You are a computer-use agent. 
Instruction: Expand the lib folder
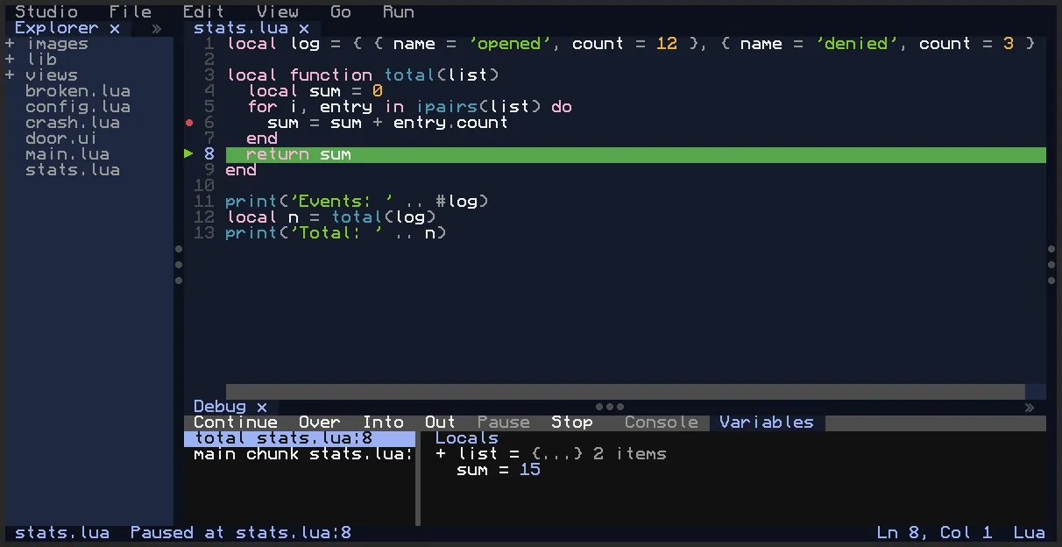tap(10, 60)
